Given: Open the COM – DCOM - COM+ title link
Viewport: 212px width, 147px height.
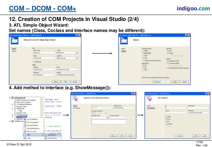Looking at the screenshot, I should pos(43,8).
